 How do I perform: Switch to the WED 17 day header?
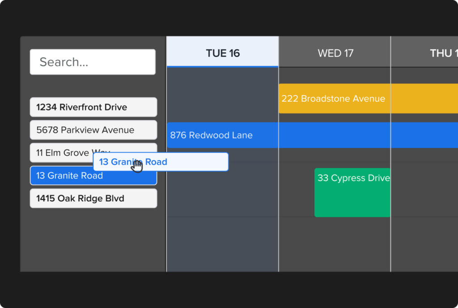coord(335,53)
